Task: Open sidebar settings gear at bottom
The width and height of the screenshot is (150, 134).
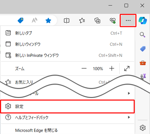Action: (143, 128)
